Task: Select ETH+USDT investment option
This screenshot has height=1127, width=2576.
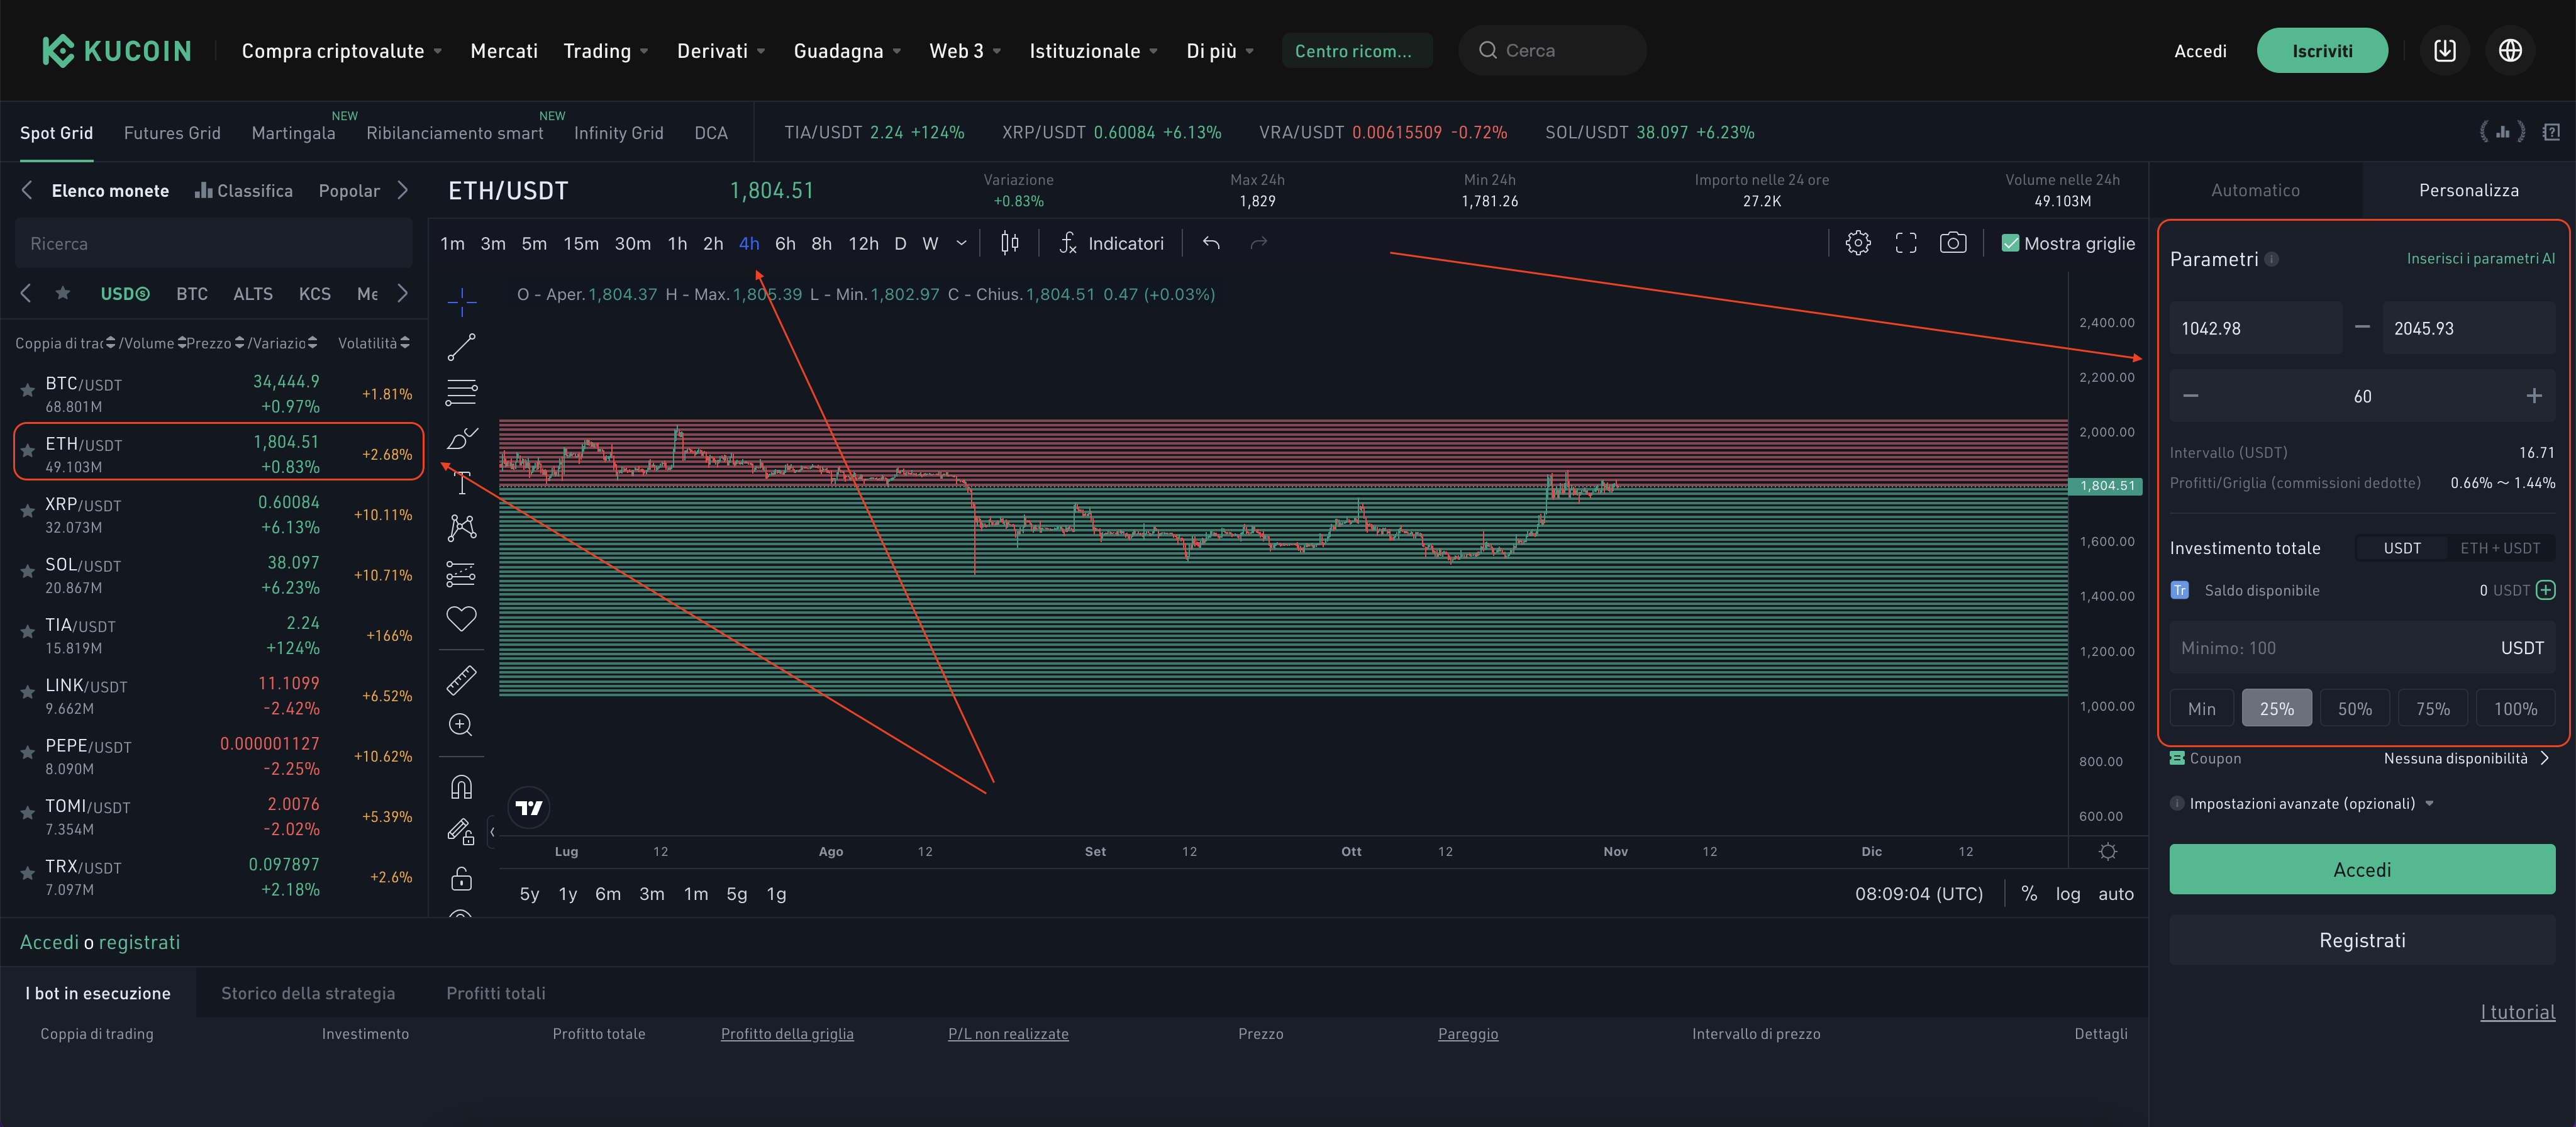Action: tap(2499, 548)
